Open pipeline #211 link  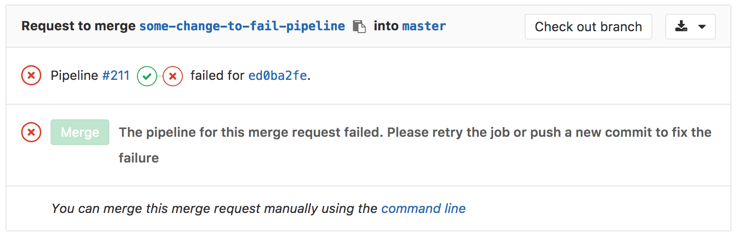[116, 75]
